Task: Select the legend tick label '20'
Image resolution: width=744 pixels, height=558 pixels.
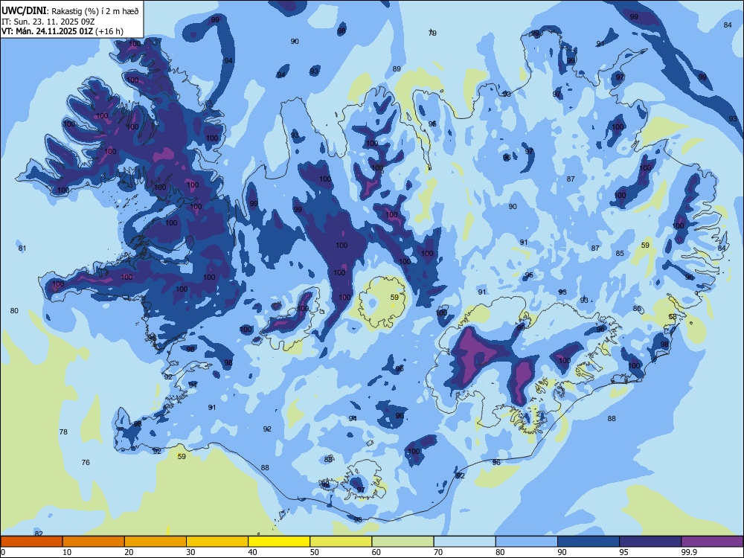Action: 129,552
